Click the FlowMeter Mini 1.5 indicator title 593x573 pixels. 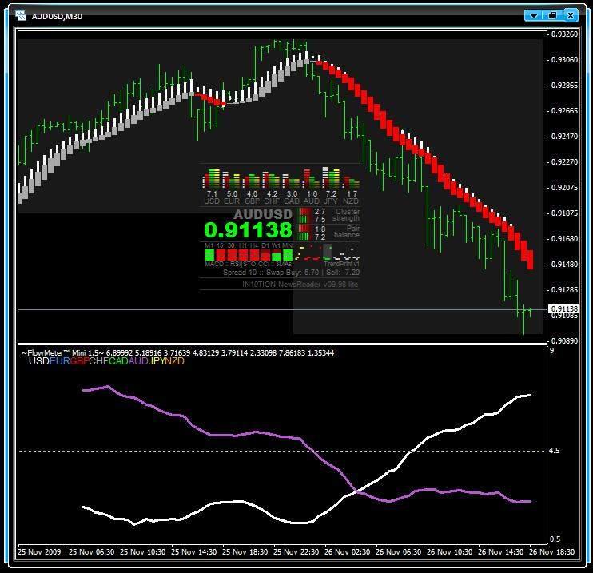pos(62,353)
